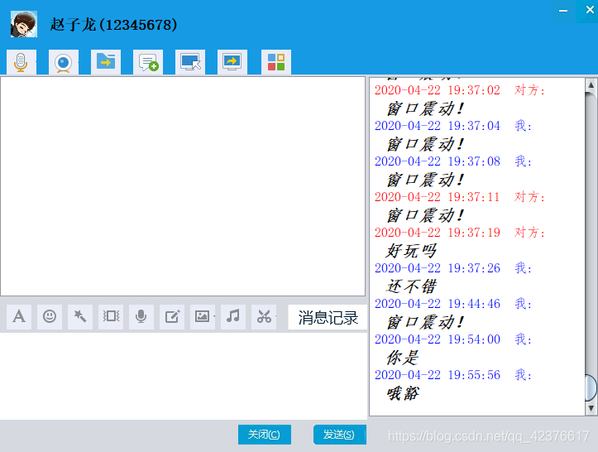This screenshot has height=452, width=598.
Task: Click 赵子龙 avatar picture
Action: pos(24,24)
